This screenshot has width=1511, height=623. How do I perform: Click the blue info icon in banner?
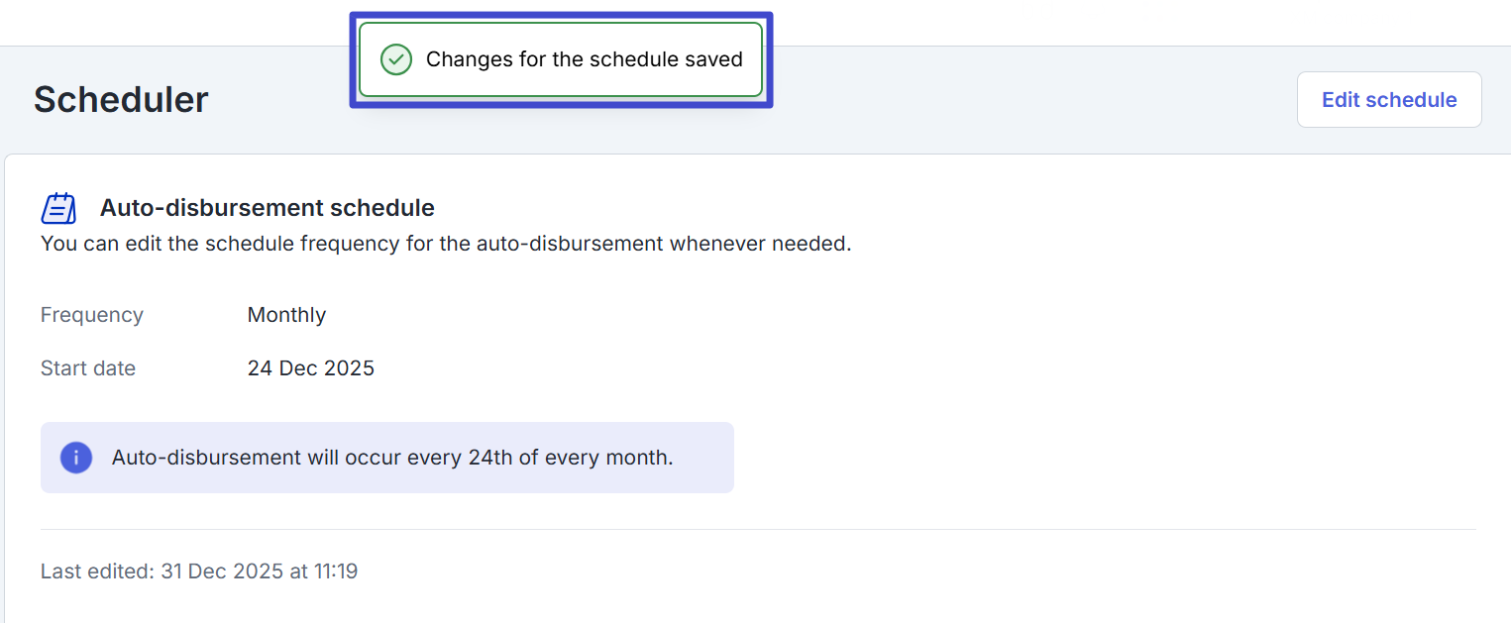(x=76, y=458)
